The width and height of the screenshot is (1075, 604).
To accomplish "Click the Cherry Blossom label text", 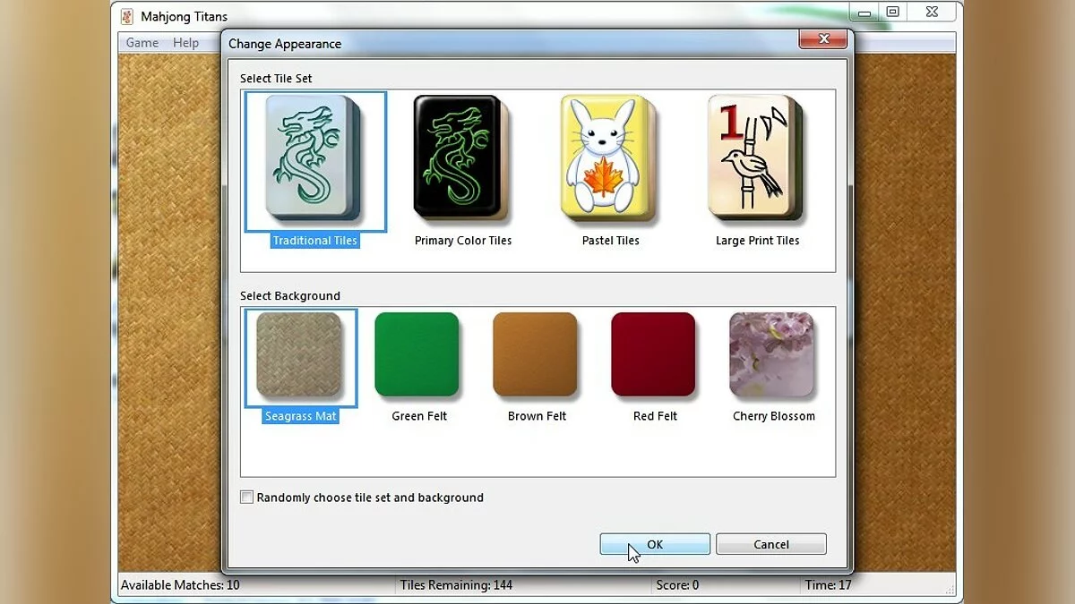I will [x=774, y=416].
